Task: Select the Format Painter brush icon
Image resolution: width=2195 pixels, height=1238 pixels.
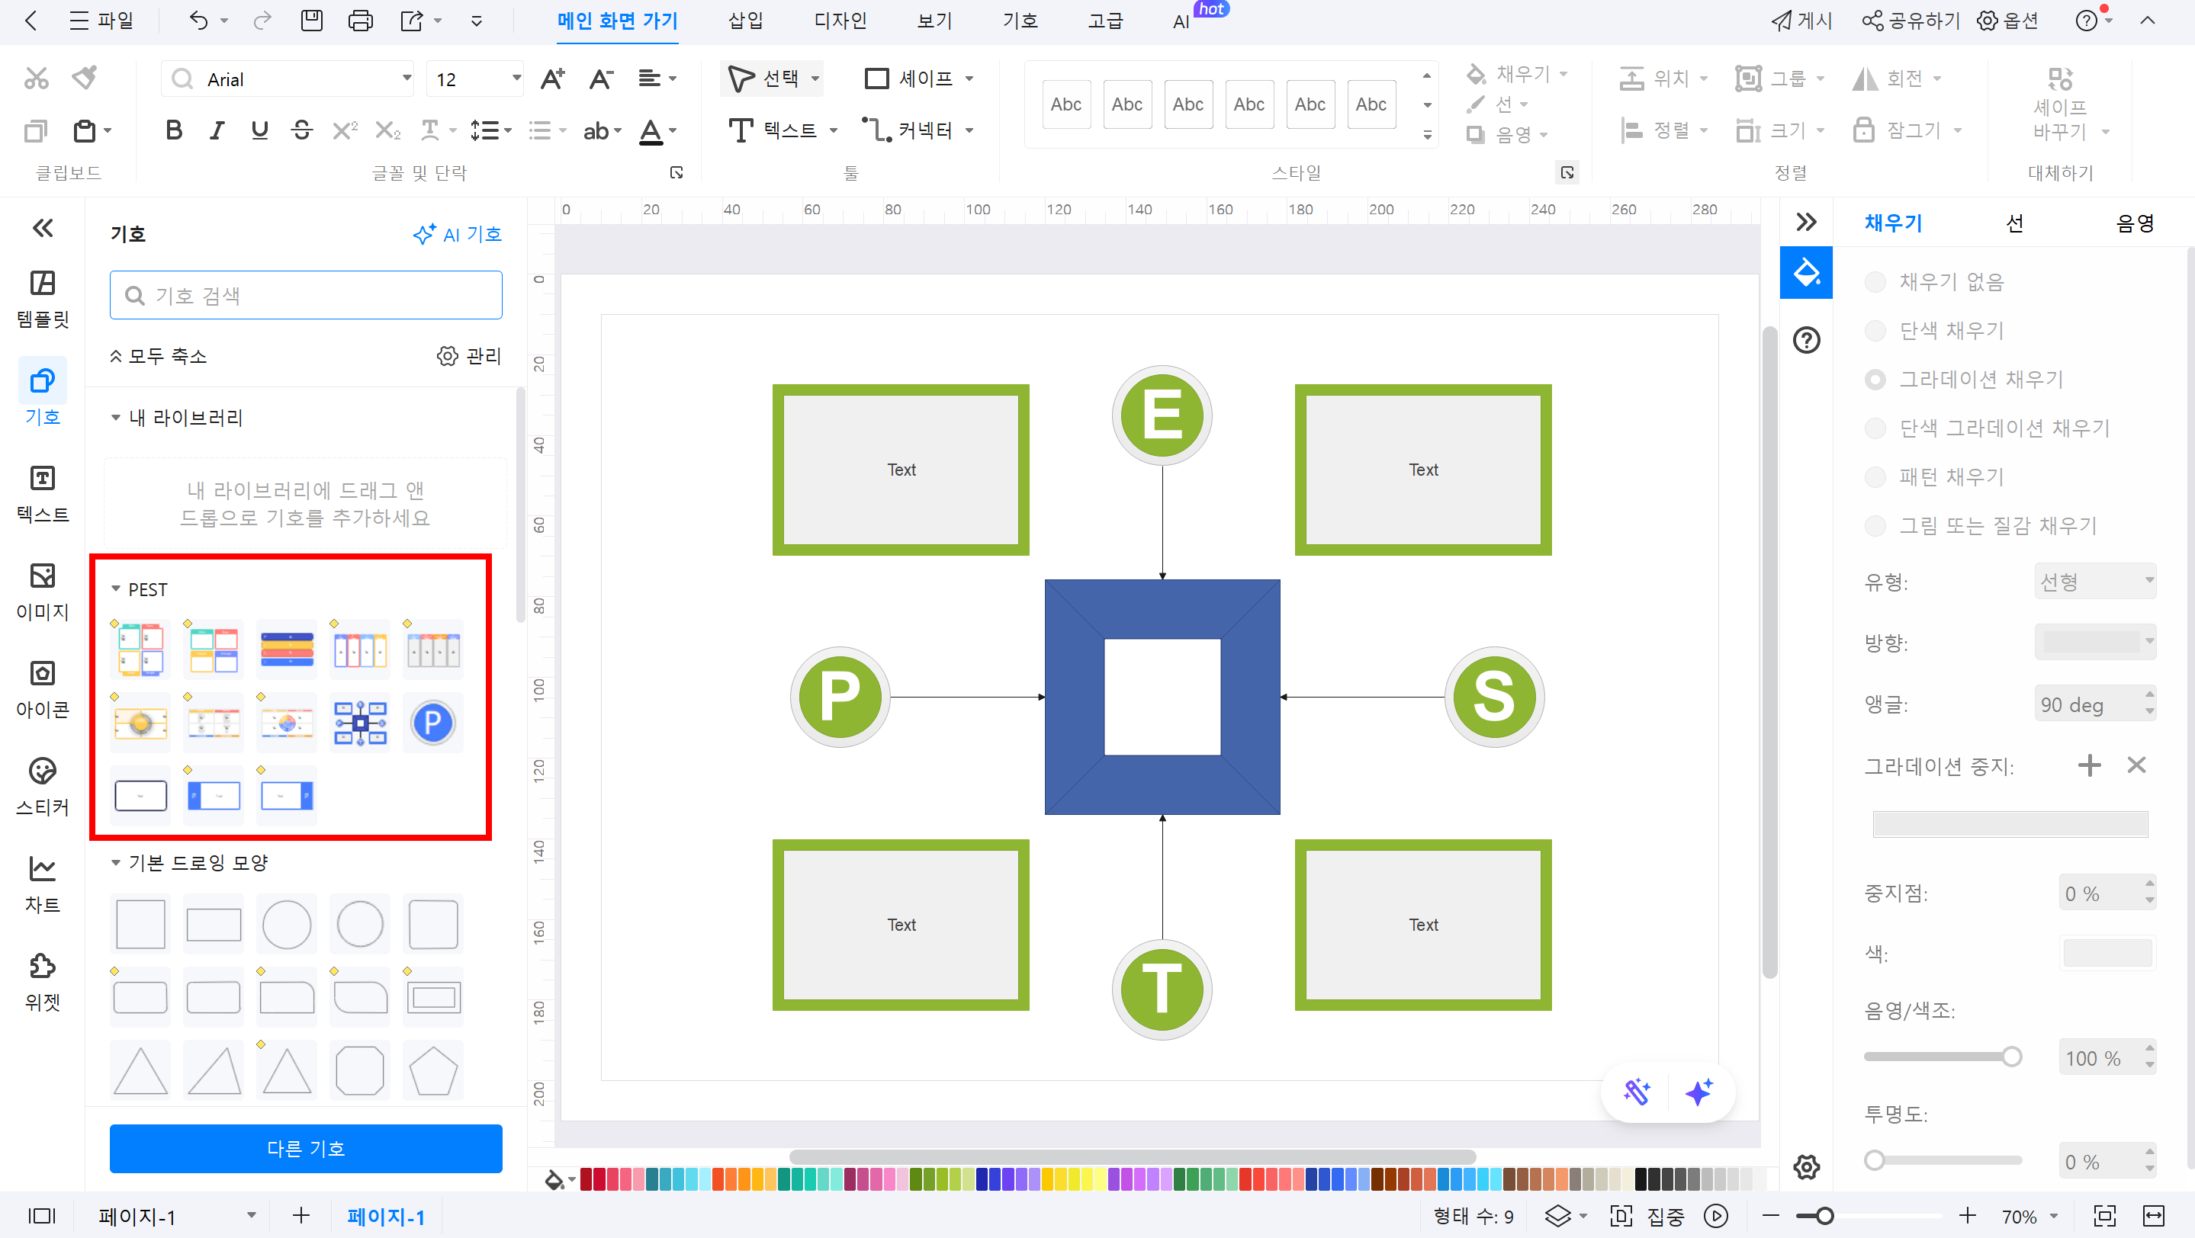Action: (x=85, y=79)
